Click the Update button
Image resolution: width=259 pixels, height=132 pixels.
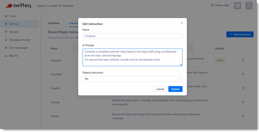point(175,89)
